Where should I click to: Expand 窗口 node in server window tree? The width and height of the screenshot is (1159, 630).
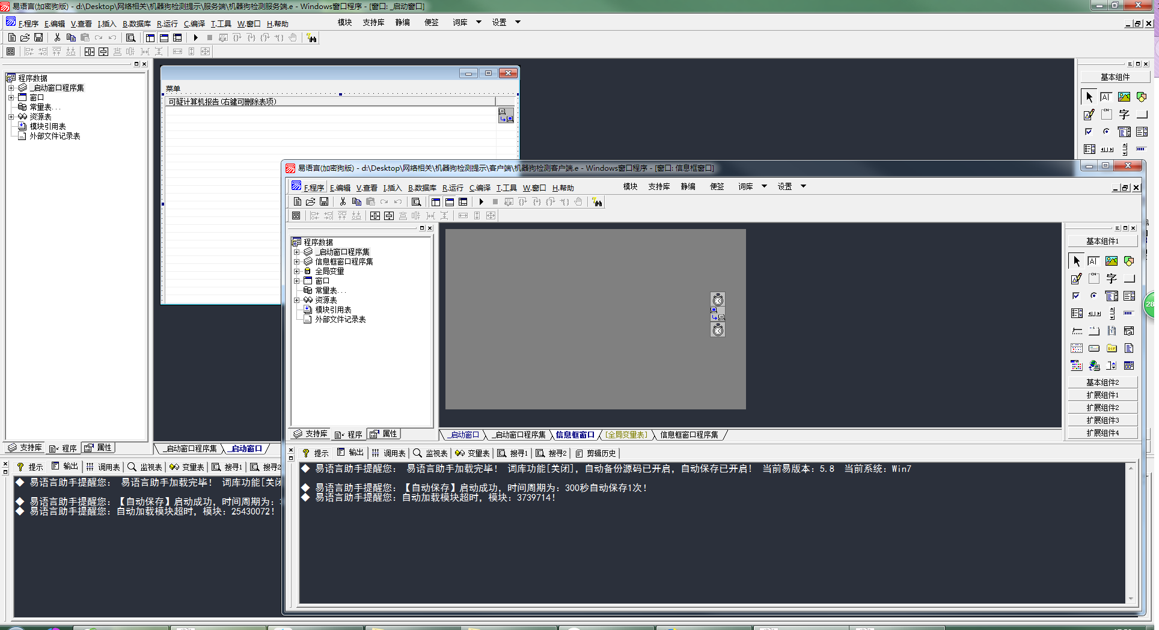tap(11, 97)
